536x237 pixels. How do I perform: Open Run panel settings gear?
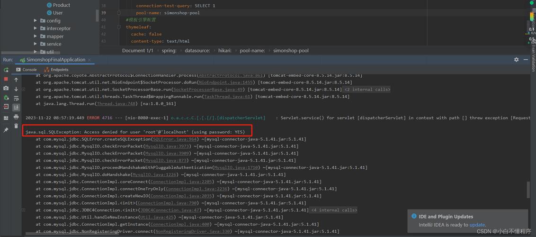(x=516, y=60)
